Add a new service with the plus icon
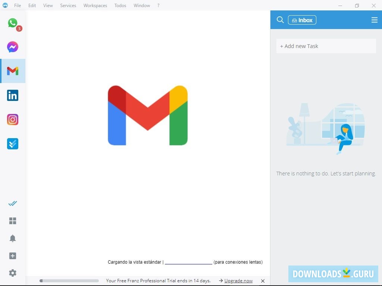This screenshot has height=286, width=382. click(13, 255)
